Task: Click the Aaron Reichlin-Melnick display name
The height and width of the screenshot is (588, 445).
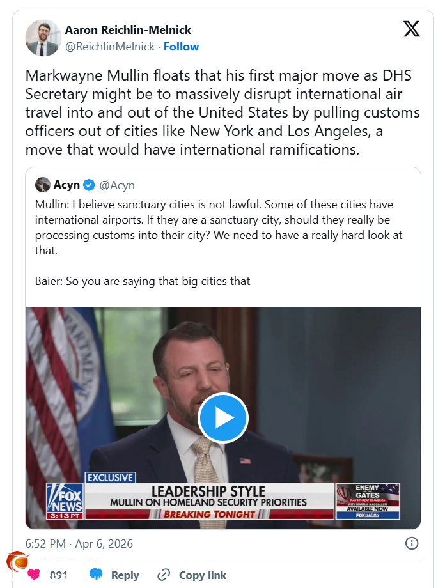Action: coord(128,30)
